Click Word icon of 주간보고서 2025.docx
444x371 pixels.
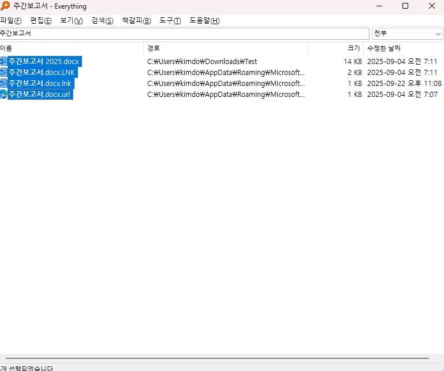[3, 61]
